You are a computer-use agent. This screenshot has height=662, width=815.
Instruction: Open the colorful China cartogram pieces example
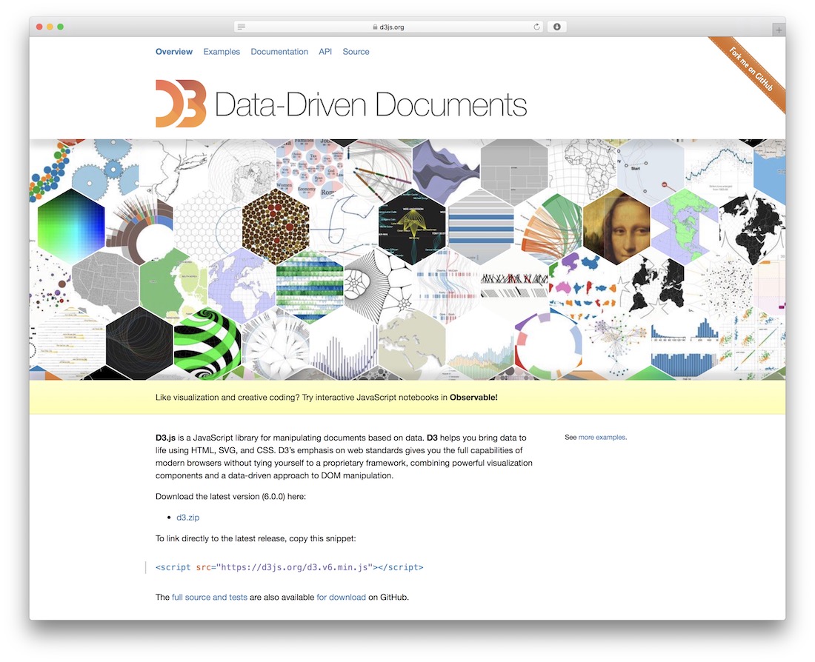582,286
